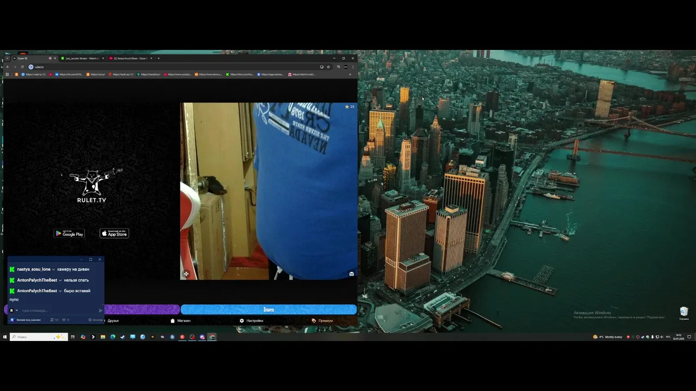
Task: Open the chat widget settings gear
Action: click(90, 320)
